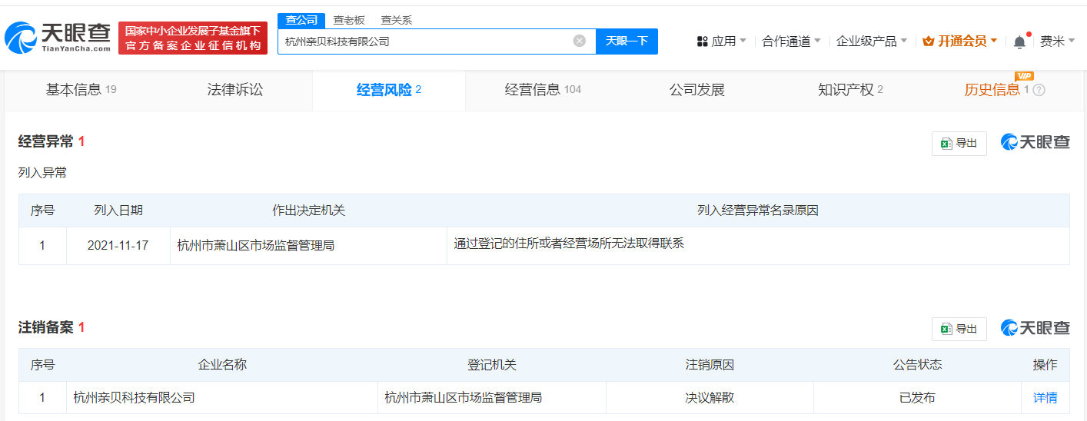Click the 作出决定机关 column header
The width and height of the screenshot is (1087, 421).
(309, 210)
